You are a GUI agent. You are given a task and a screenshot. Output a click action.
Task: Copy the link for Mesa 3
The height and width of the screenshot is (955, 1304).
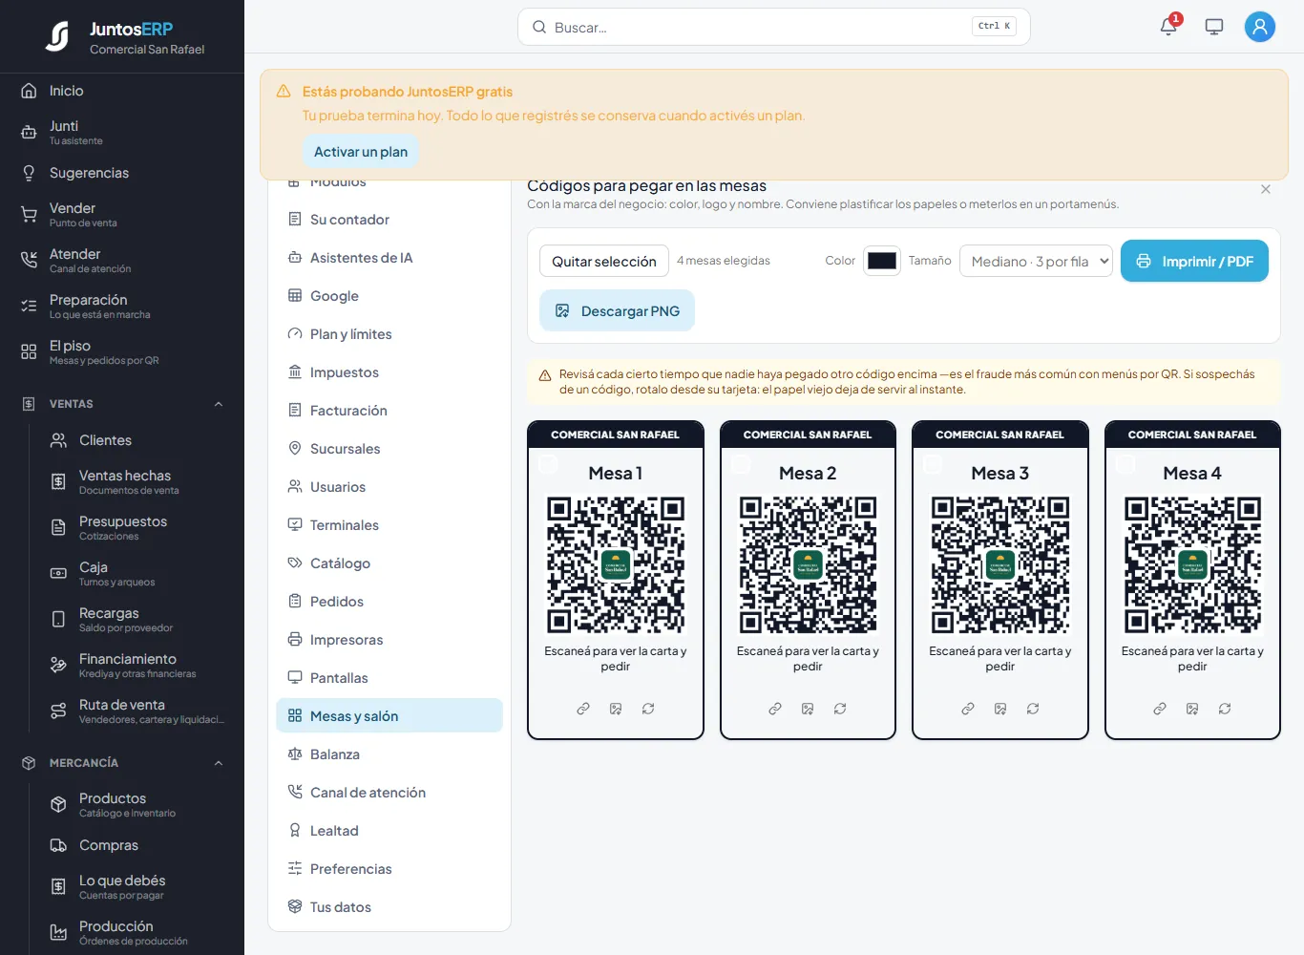click(968, 709)
